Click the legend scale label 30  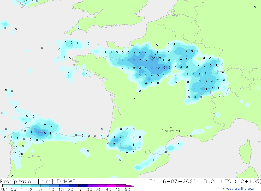[90, 189]
